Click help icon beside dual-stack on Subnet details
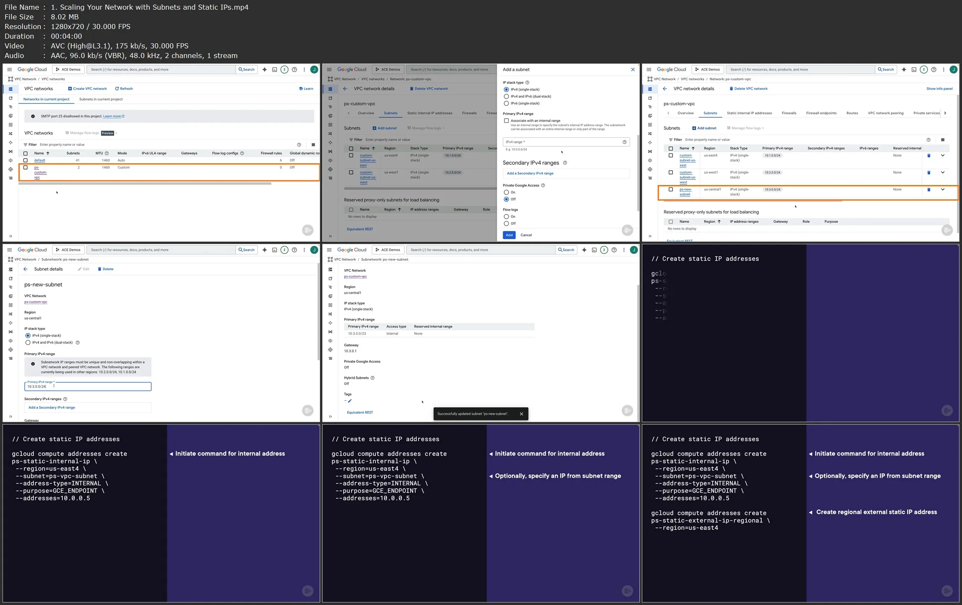Screen dimensions: 962x605 [77, 343]
